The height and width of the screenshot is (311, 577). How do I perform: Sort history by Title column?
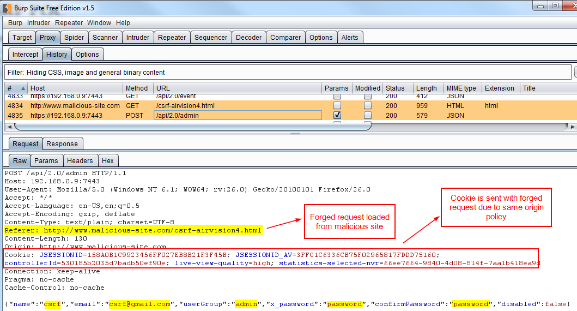(x=548, y=88)
